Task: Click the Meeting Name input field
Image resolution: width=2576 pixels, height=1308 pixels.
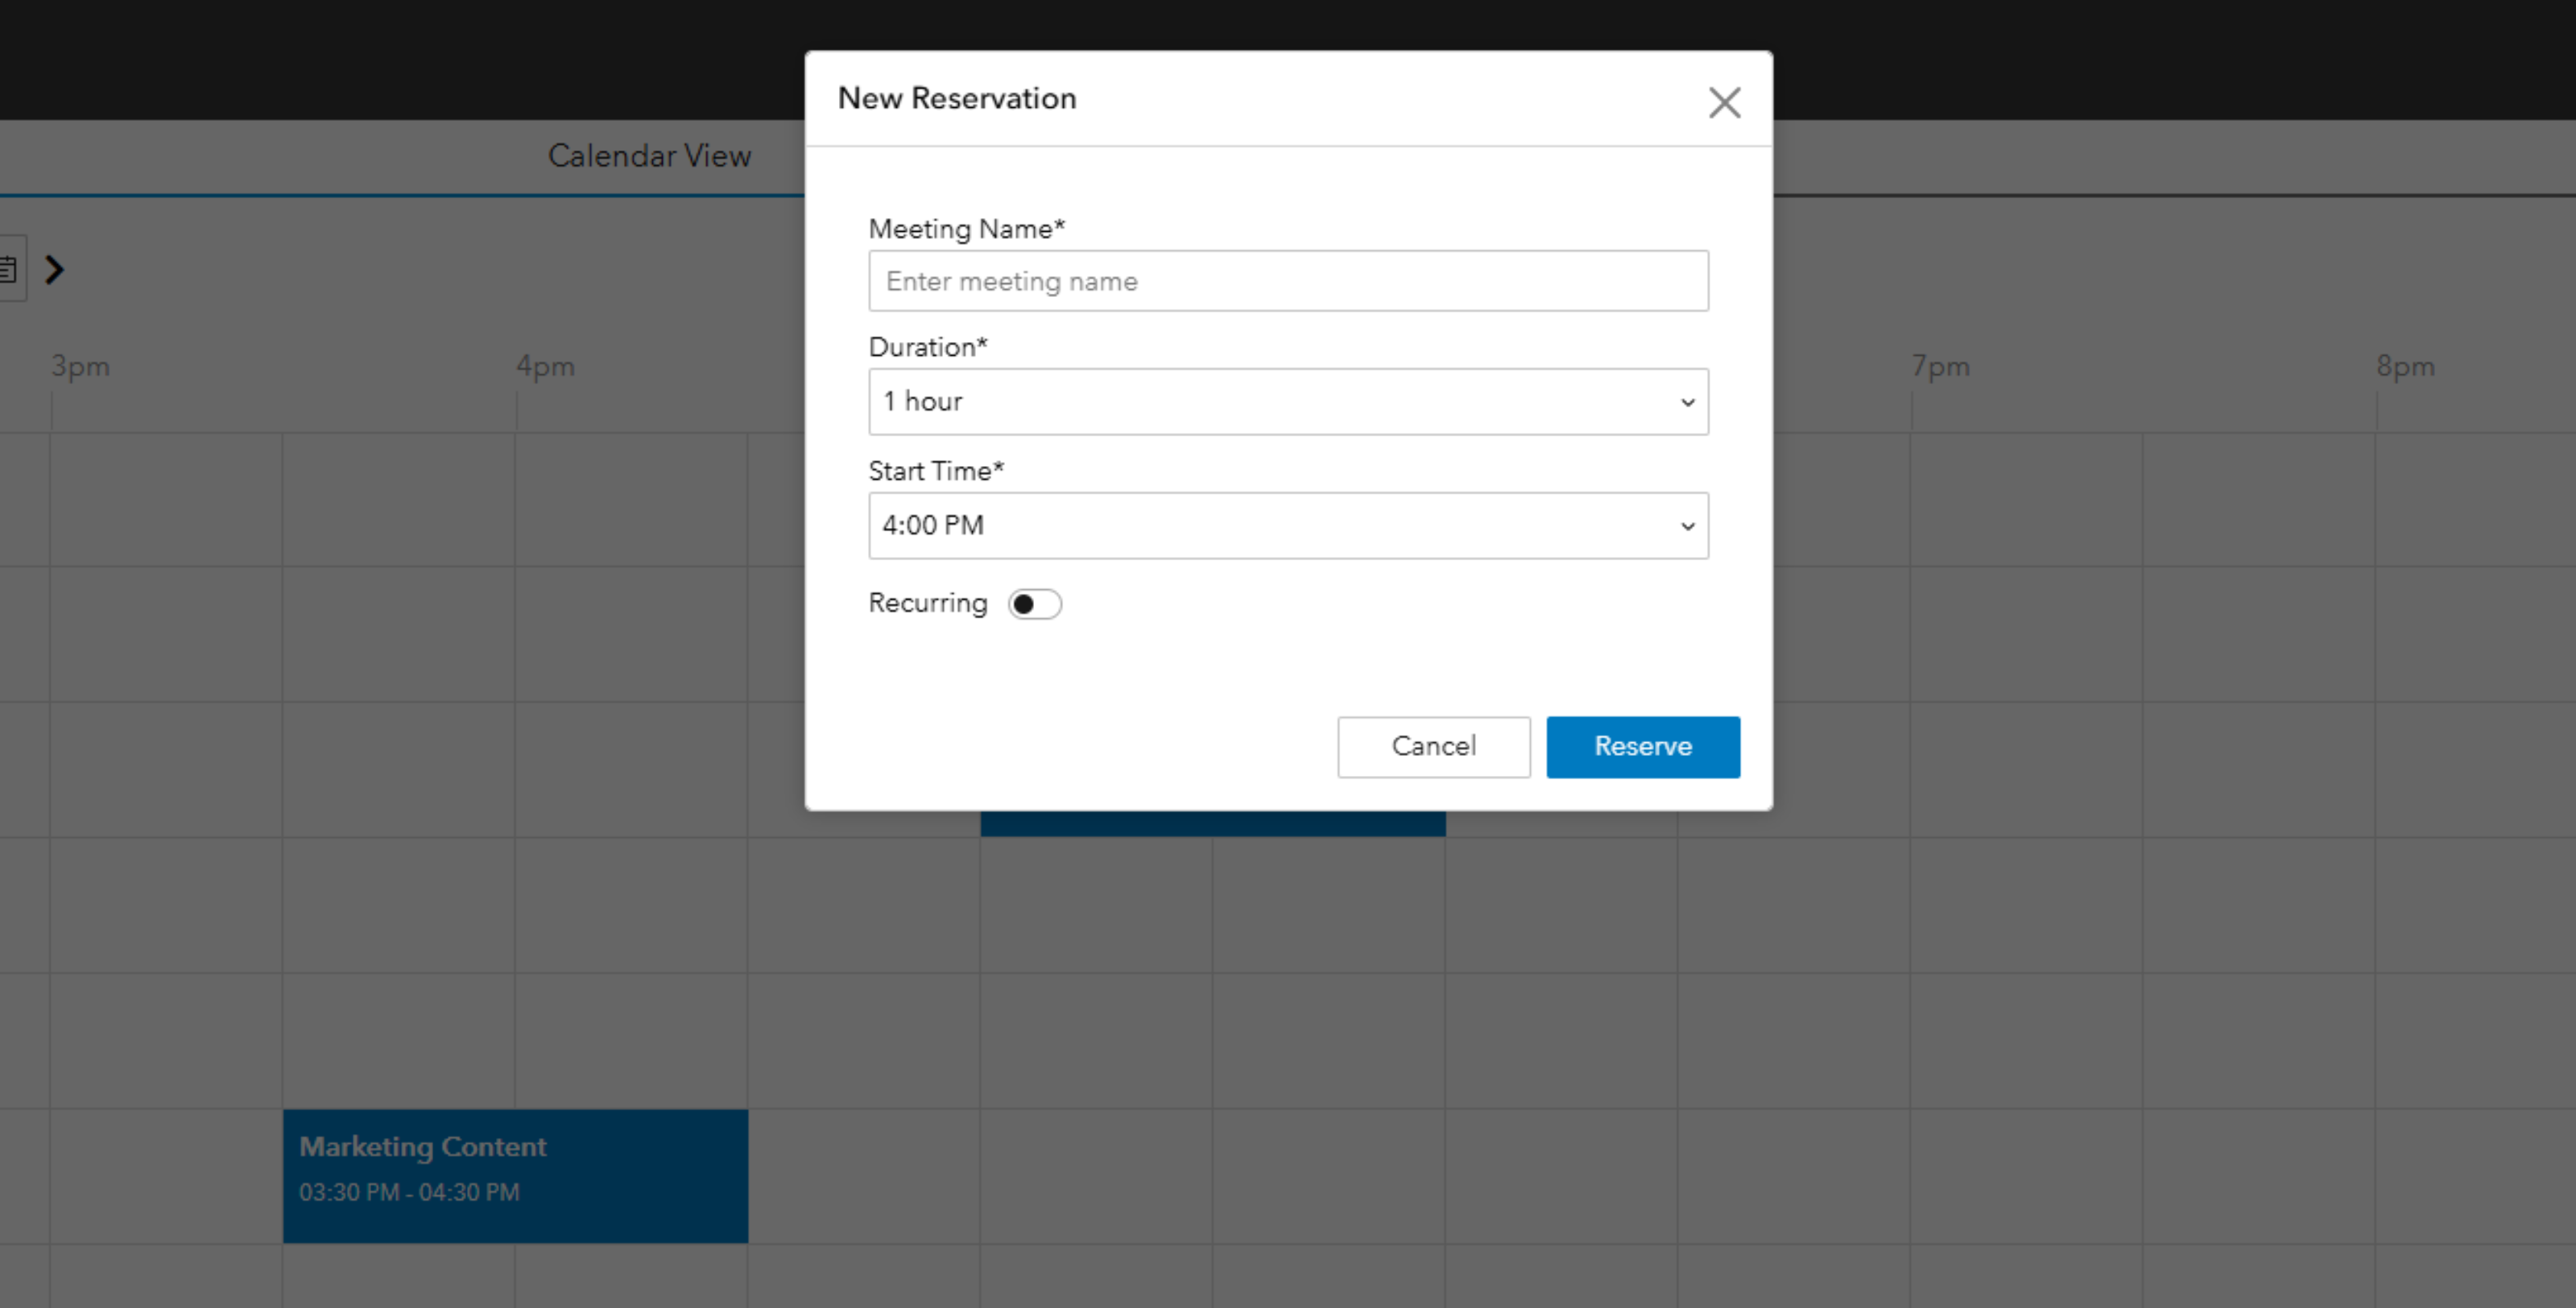Action: point(1288,281)
